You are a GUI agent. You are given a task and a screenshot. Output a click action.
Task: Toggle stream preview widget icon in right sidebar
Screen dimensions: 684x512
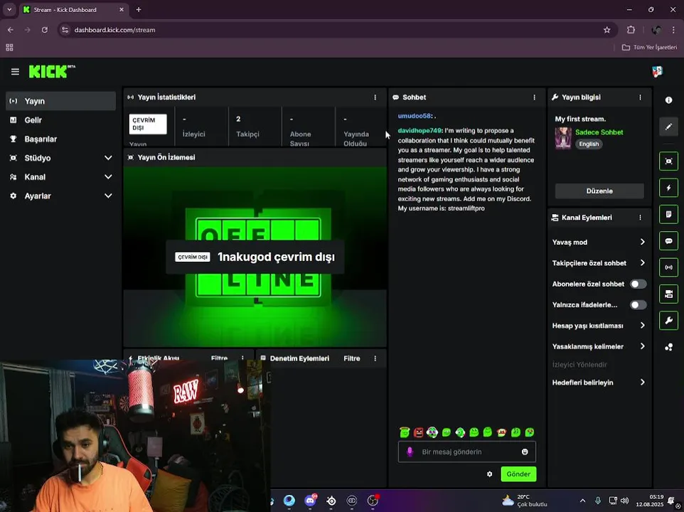pyautogui.click(x=668, y=161)
